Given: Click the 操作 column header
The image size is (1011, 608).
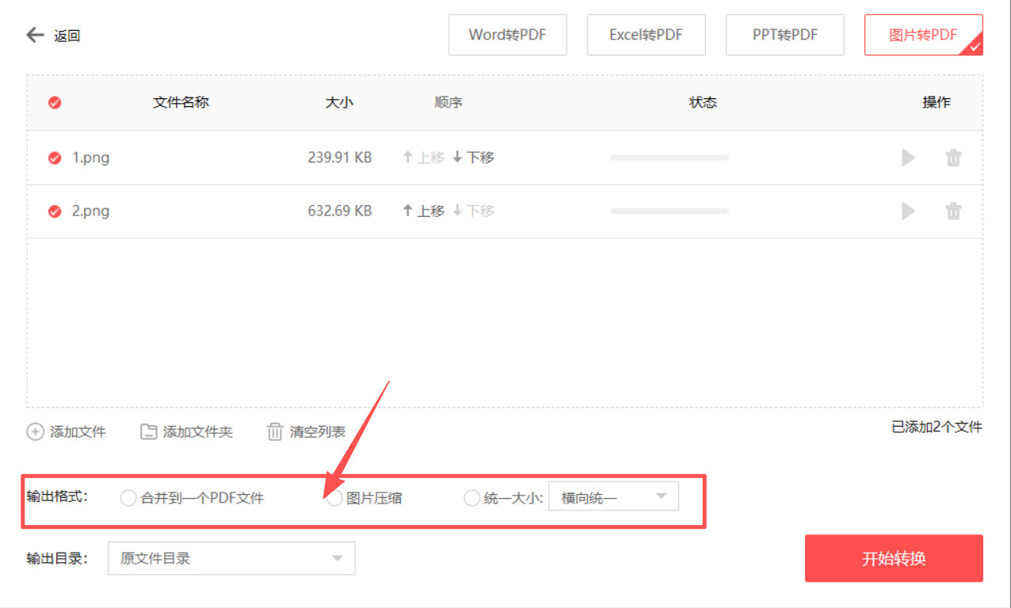Looking at the screenshot, I should tap(937, 102).
